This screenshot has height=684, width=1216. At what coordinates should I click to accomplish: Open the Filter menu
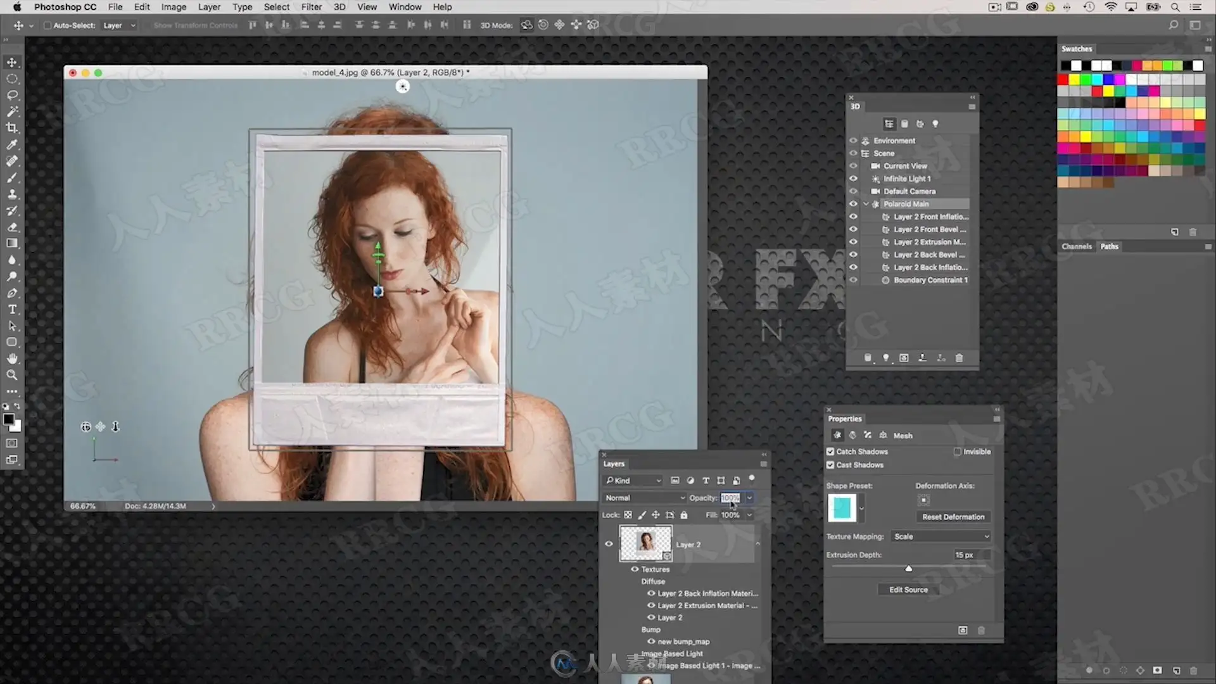point(311,7)
